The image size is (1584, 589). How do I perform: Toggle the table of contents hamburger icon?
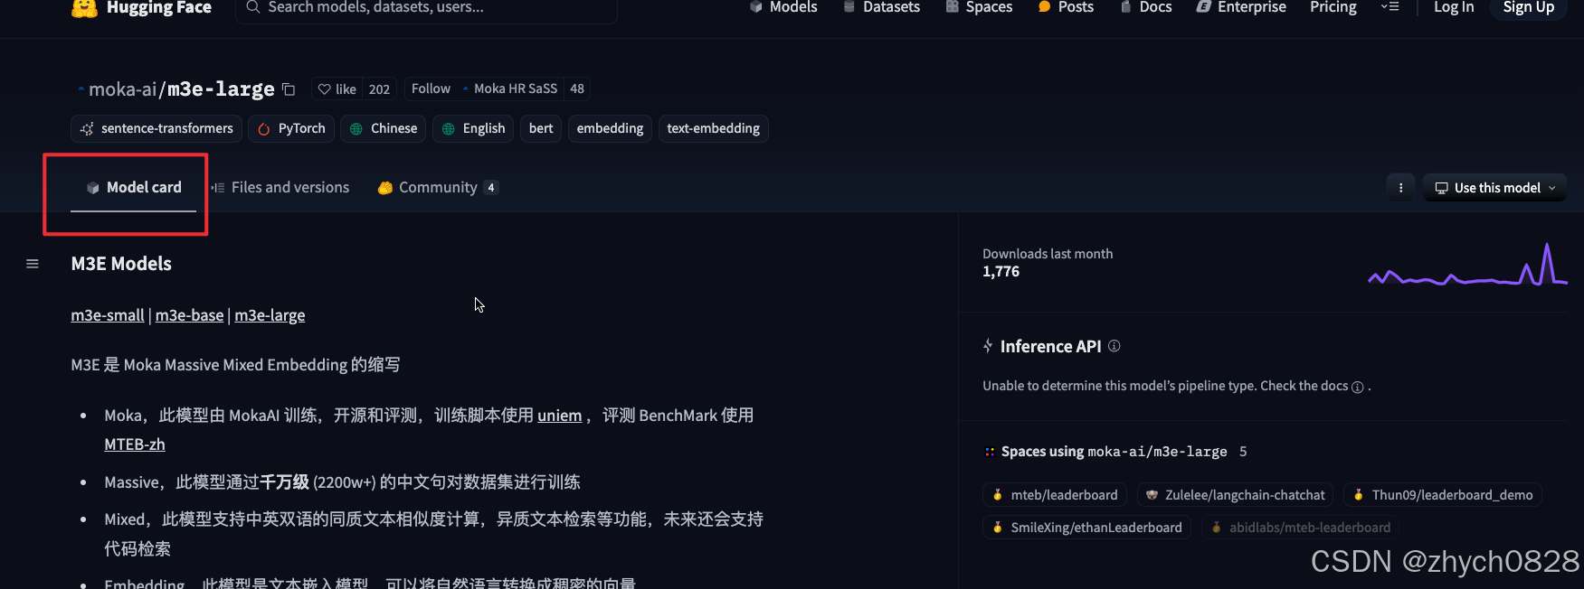pos(33,264)
